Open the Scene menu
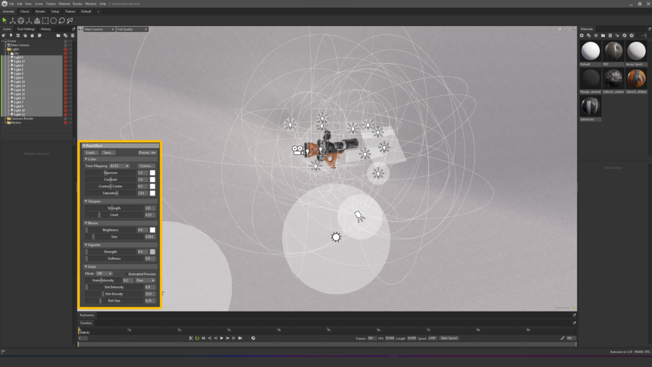652x367 pixels. [39, 4]
